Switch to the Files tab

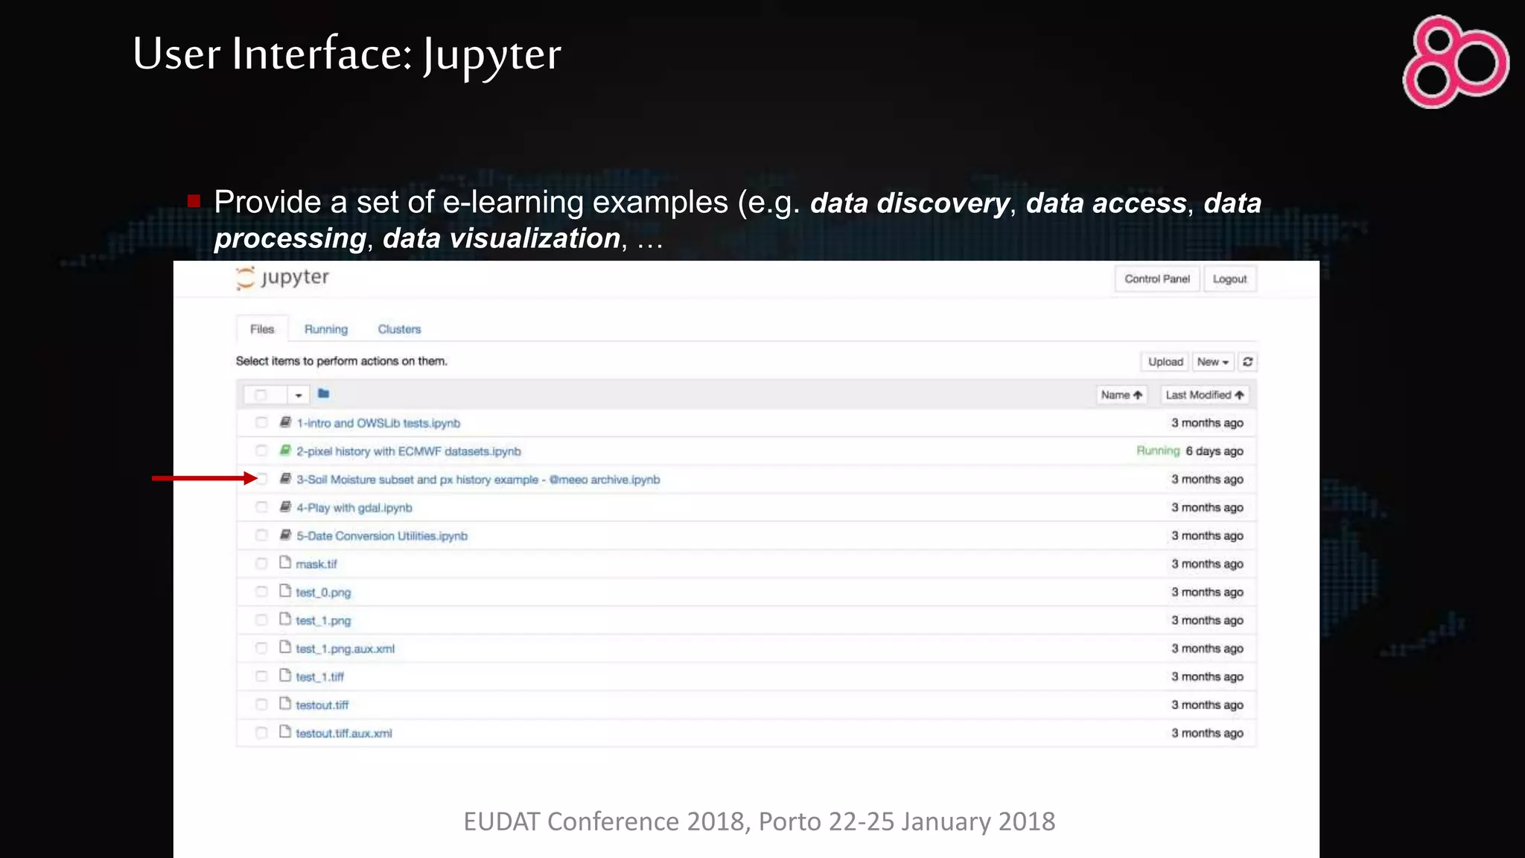pos(262,329)
